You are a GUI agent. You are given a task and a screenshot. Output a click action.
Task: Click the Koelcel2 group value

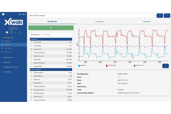click(121, 90)
